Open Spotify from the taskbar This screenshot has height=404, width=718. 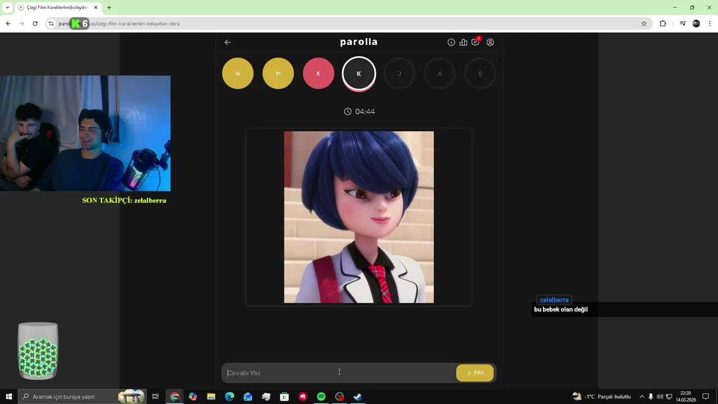[x=321, y=397]
